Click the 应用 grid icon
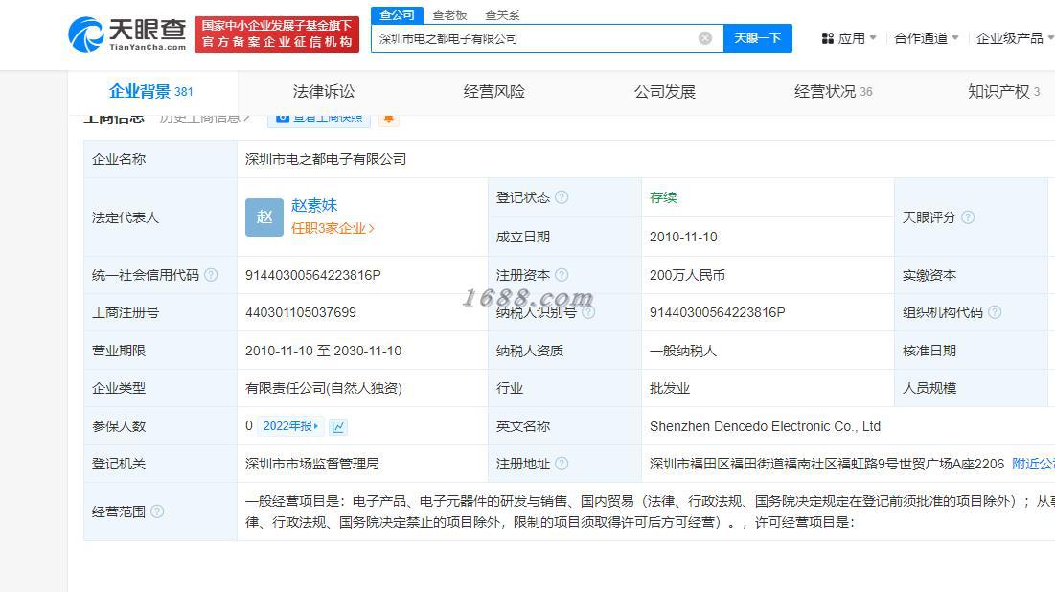Viewport: 1055px width, 592px height. [x=828, y=38]
